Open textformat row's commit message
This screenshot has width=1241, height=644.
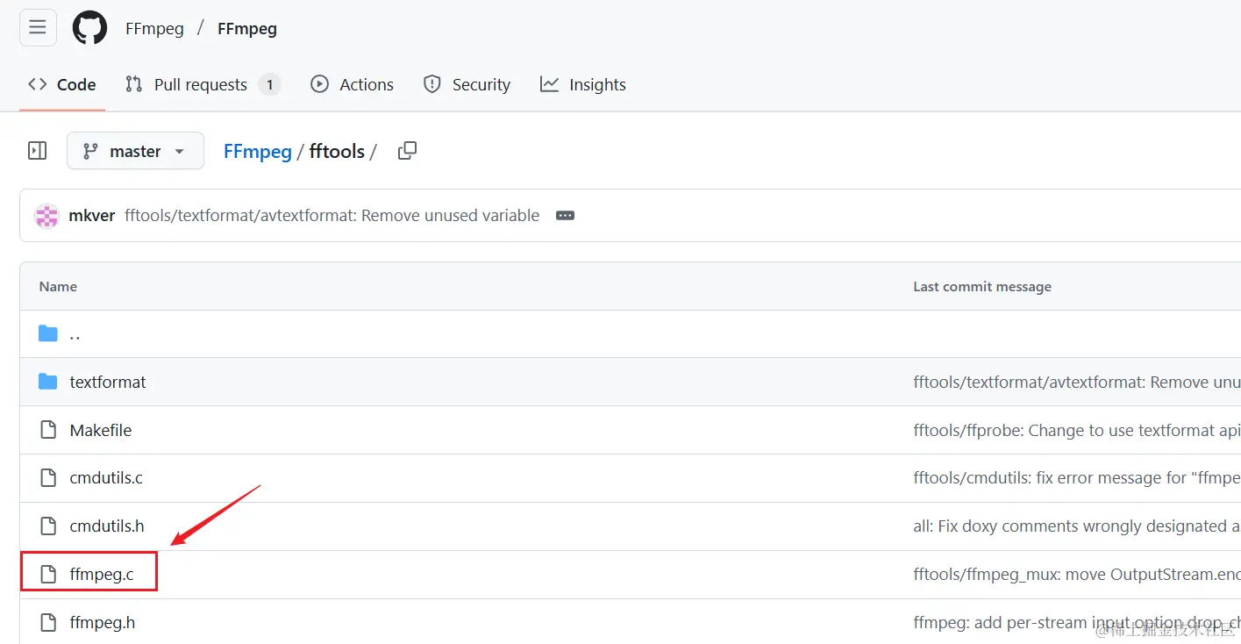1077,382
